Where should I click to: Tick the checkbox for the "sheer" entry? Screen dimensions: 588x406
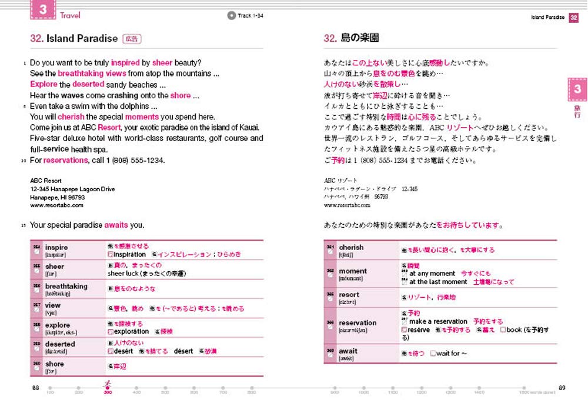[36, 271]
